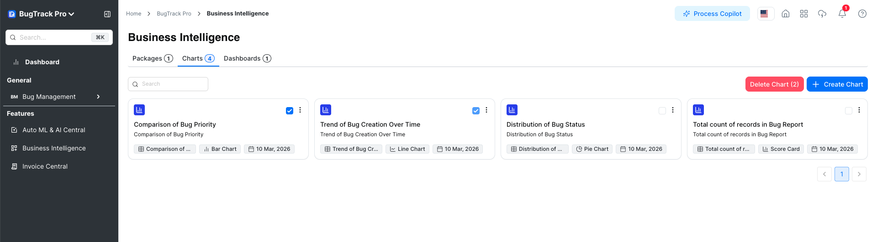The width and height of the screenshot is (877, 242).
Task: Click Delete Chart (2) button
Action: pyautogui.click(x=774, y=84)
